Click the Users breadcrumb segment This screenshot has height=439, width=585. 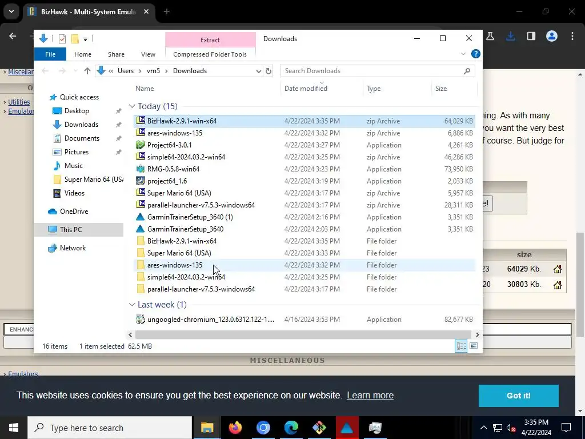125,71
